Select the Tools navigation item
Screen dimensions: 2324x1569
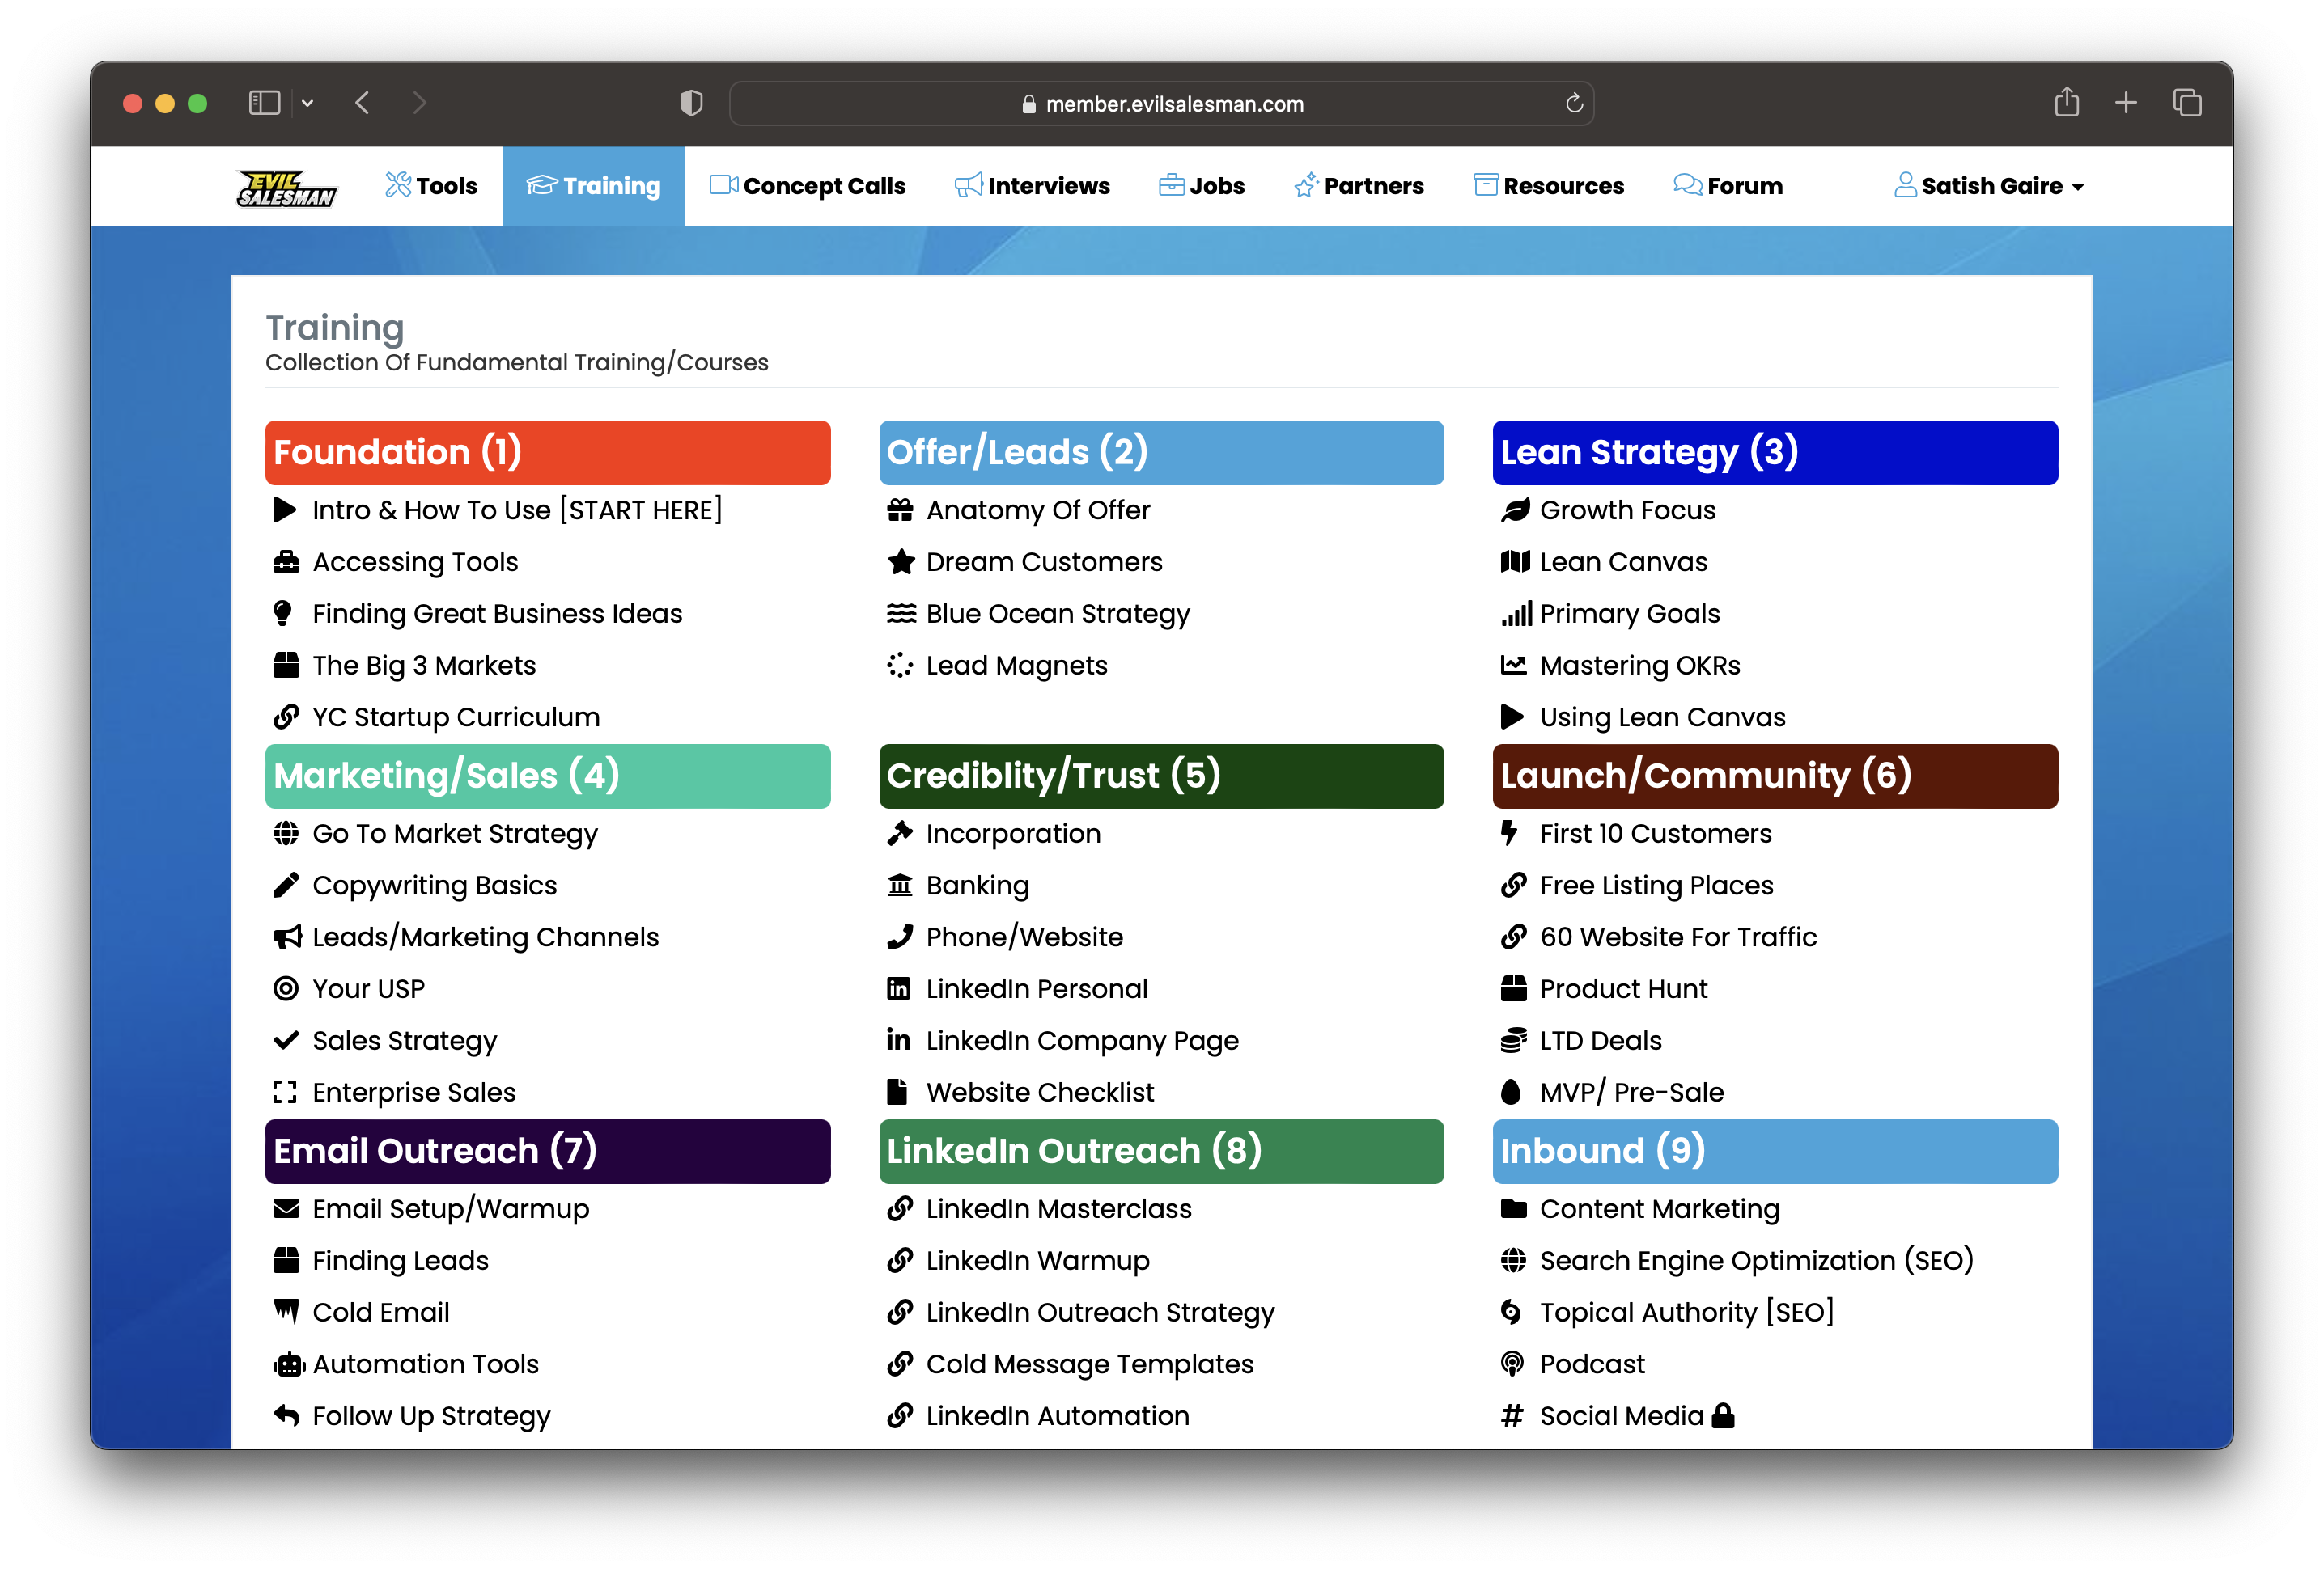click(x=432, y=187)
